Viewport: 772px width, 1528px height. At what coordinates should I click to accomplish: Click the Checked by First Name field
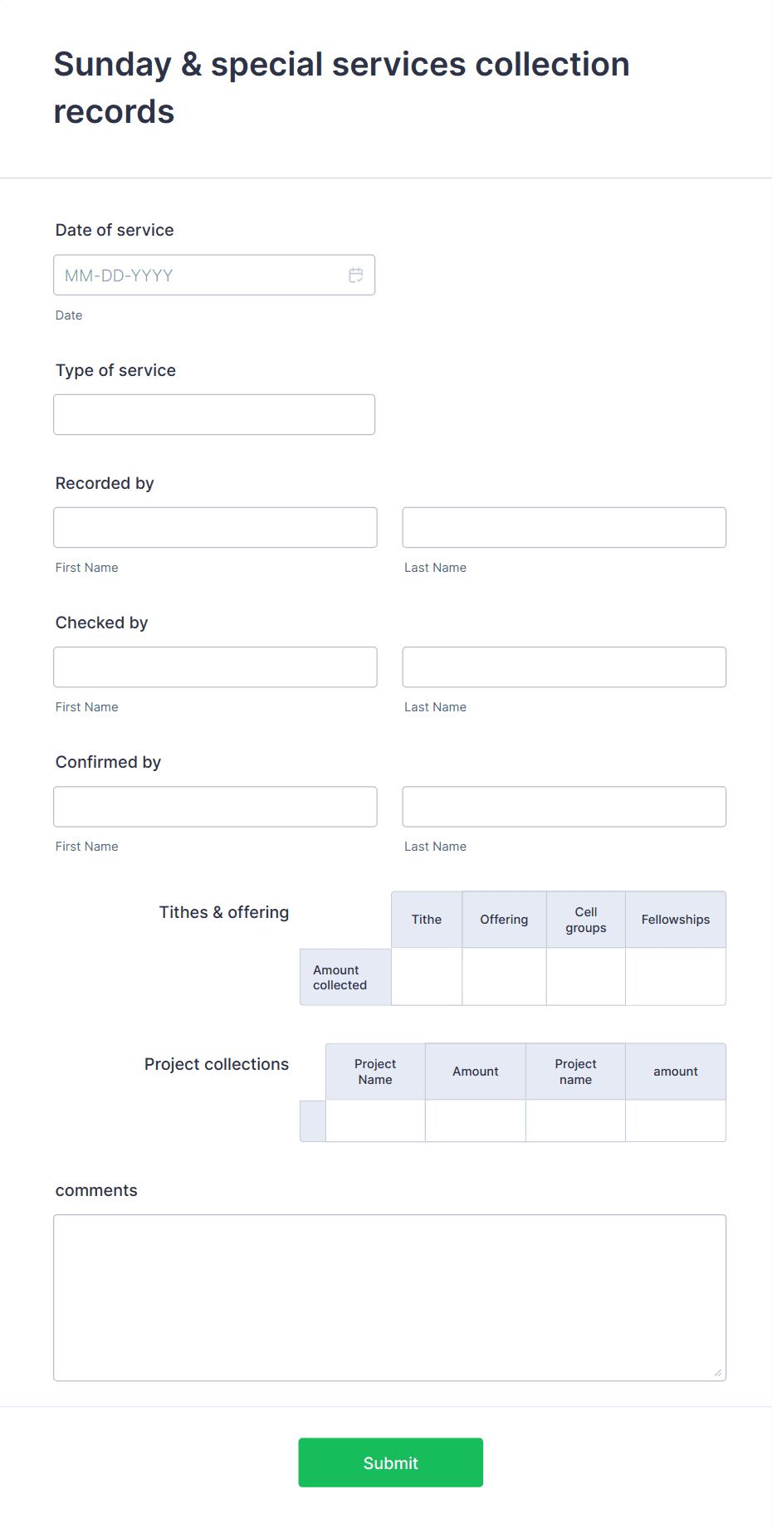pyautogui.click(x=214, y=666)
